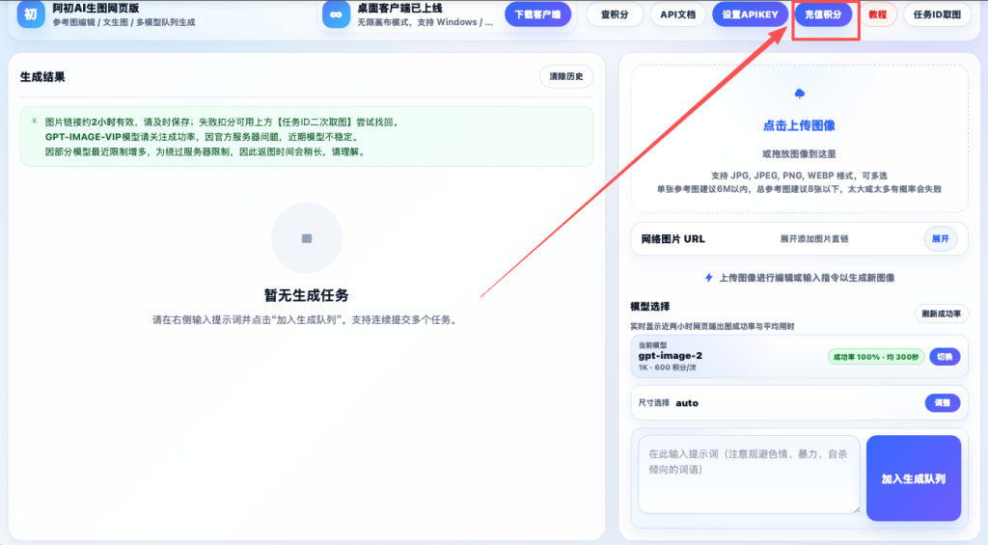Click 桌面客户端已上线 banner text
The width and height of the screenshot is (988, 545).
[x=399, y=8]
